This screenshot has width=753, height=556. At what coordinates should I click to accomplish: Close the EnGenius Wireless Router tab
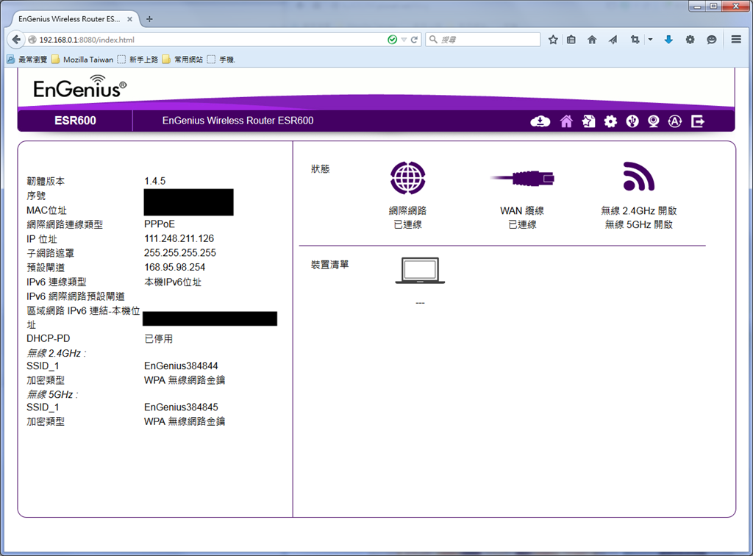coord(129,19)
